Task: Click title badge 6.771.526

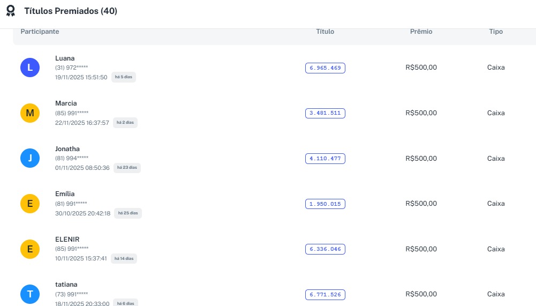Action: [325, 294]
